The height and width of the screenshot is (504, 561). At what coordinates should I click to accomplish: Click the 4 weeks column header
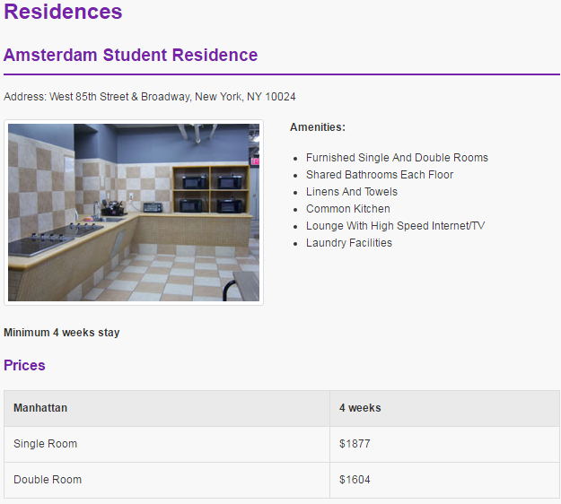tap(360, 408)
